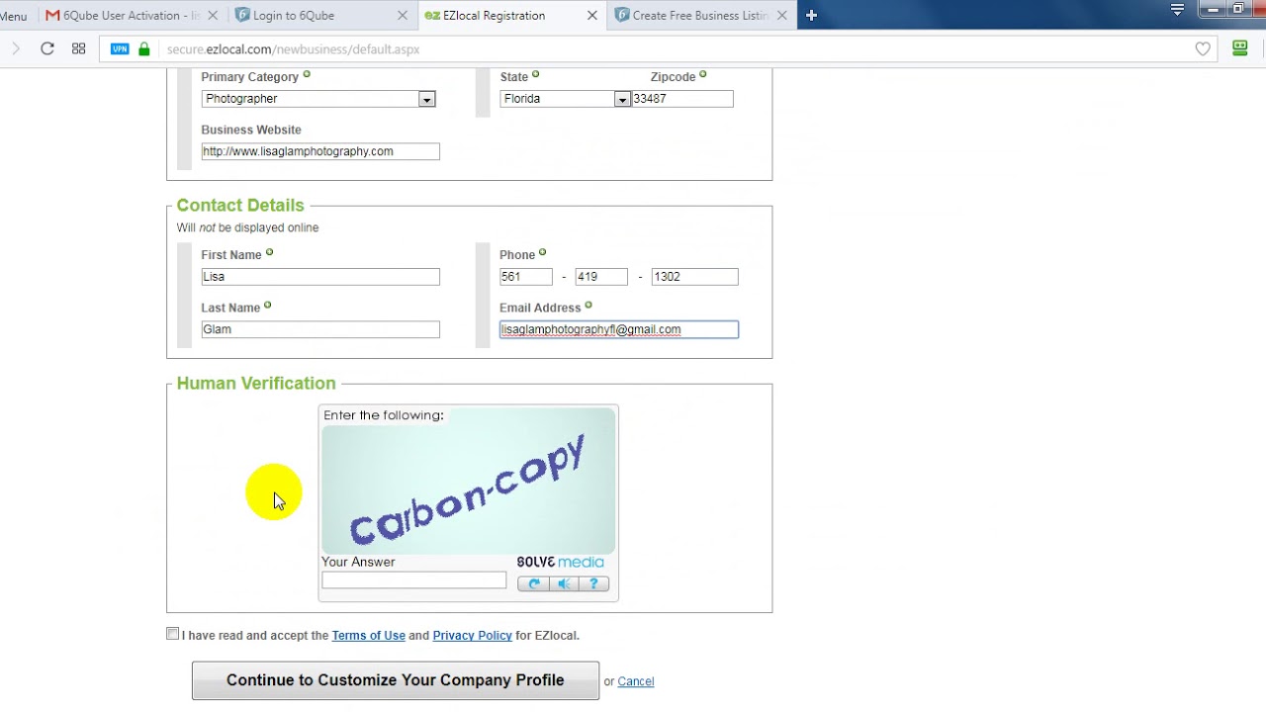
Task: Click the Solve Media logo
Action: (x=560, y=562)
